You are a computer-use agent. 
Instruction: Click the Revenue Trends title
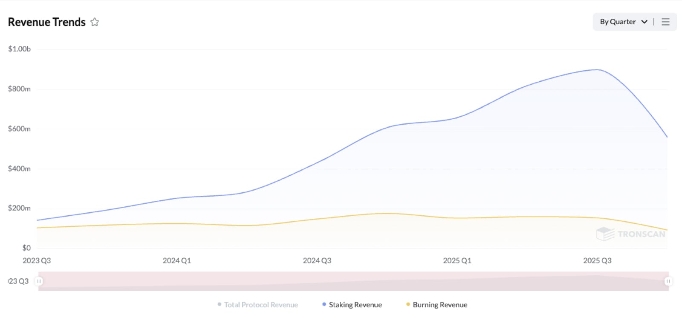pos(47,22)
